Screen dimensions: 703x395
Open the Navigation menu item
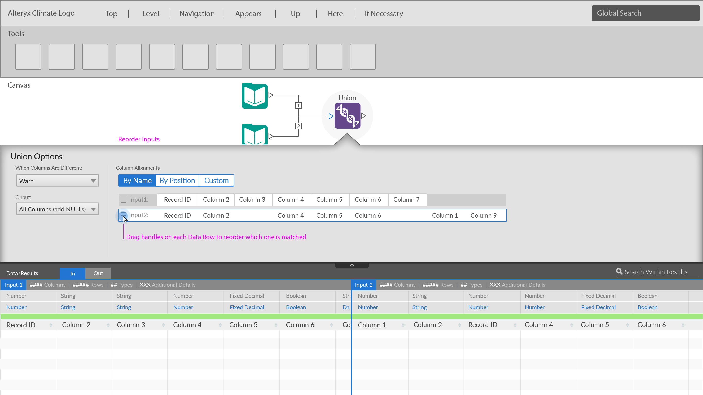coord(197,14)
